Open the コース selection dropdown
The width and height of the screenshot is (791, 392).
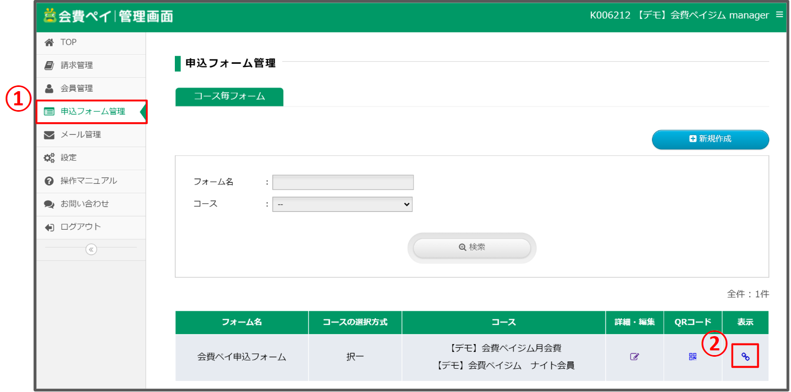pos(342,204)
